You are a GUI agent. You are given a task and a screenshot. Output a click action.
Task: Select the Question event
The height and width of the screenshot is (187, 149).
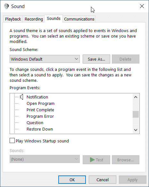(35, 123)
